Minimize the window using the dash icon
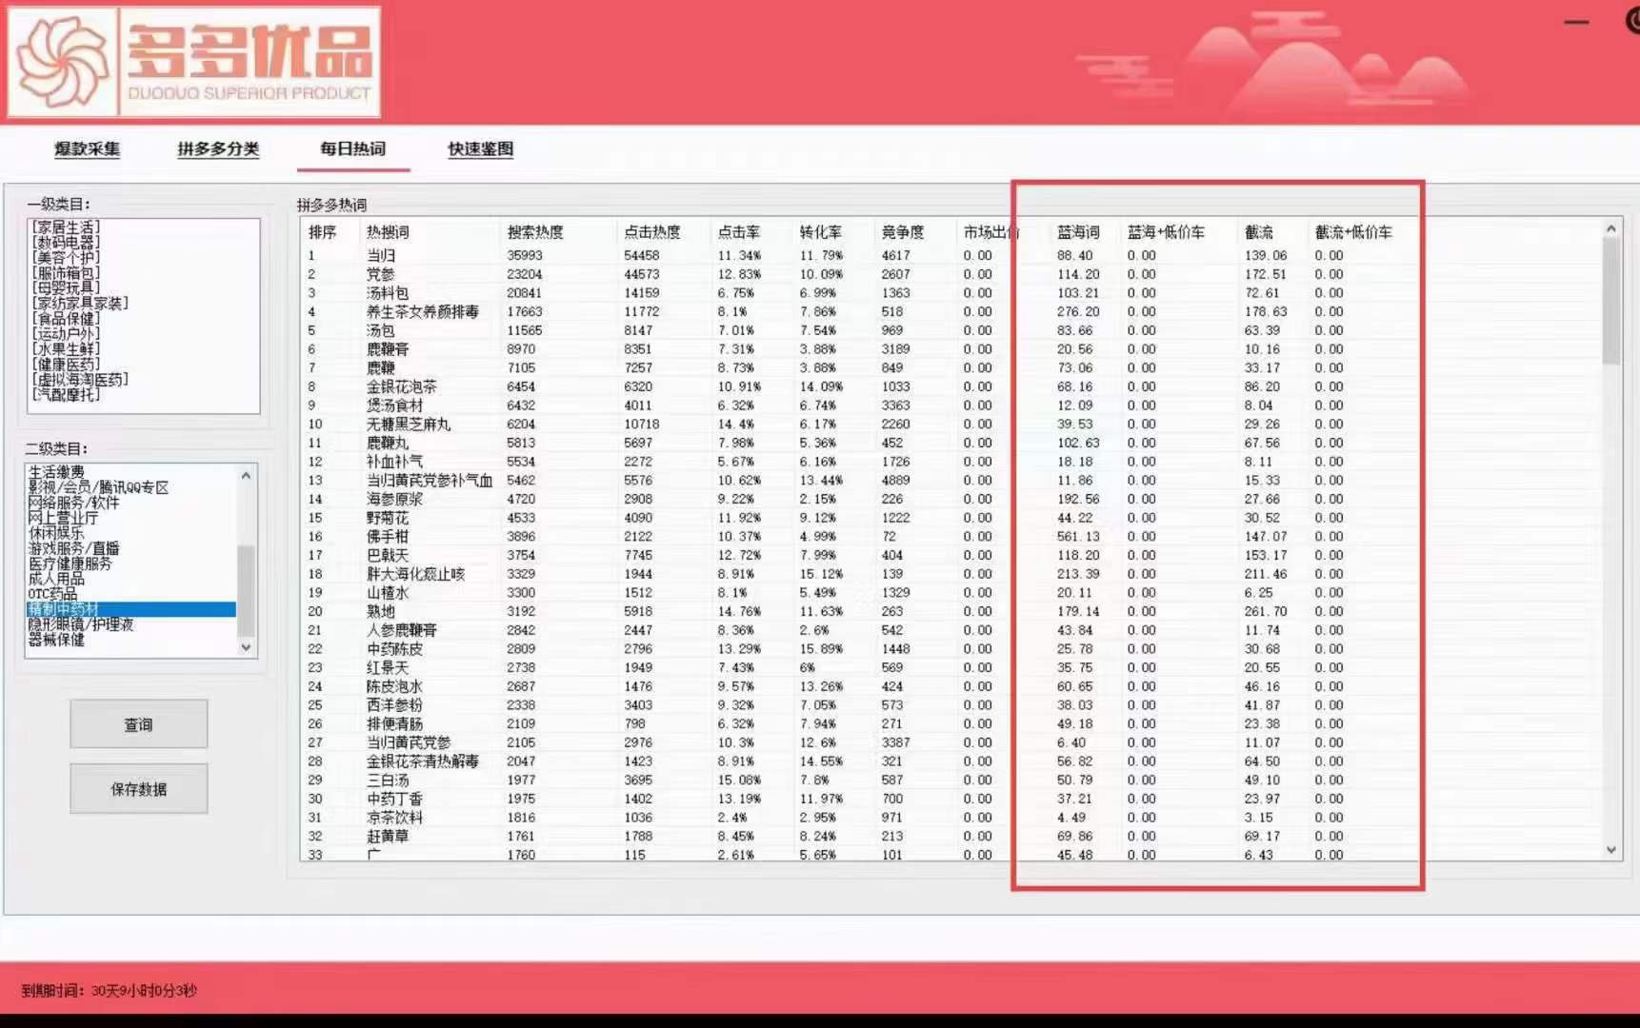The image size is (1640, 1028). (x=1576, y=22)
